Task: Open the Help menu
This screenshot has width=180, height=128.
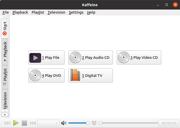Action: coord(91,12)
